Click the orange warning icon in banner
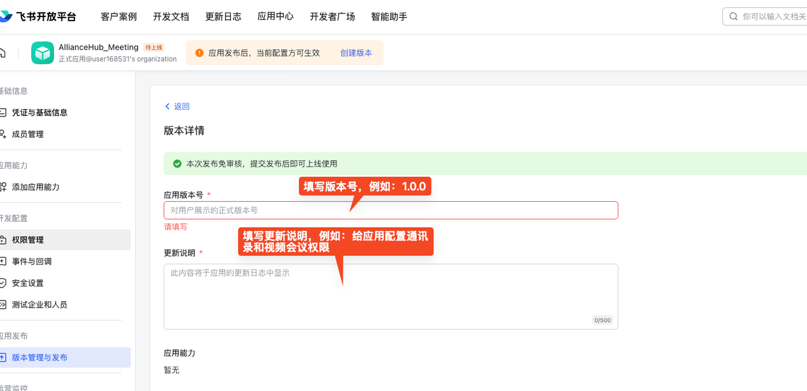The width and height of the screenshot is (807, 391). pyautogui.click(x=199, y=53)
